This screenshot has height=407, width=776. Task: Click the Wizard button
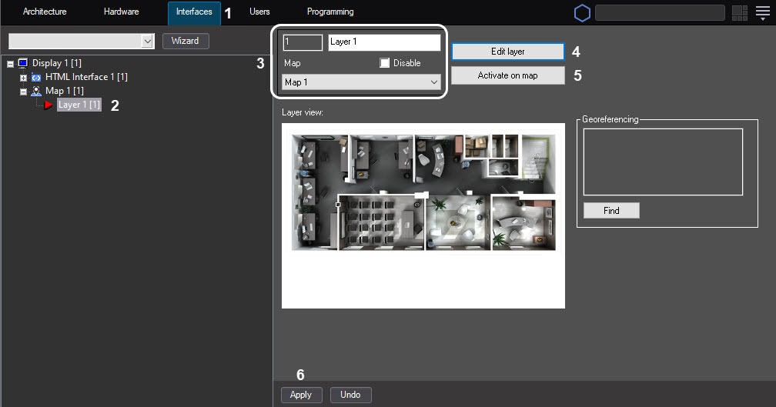coord(186,41)
